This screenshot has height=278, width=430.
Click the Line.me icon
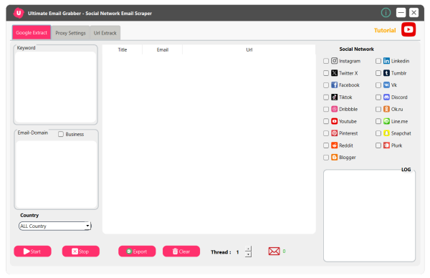(x=386, y=121)
